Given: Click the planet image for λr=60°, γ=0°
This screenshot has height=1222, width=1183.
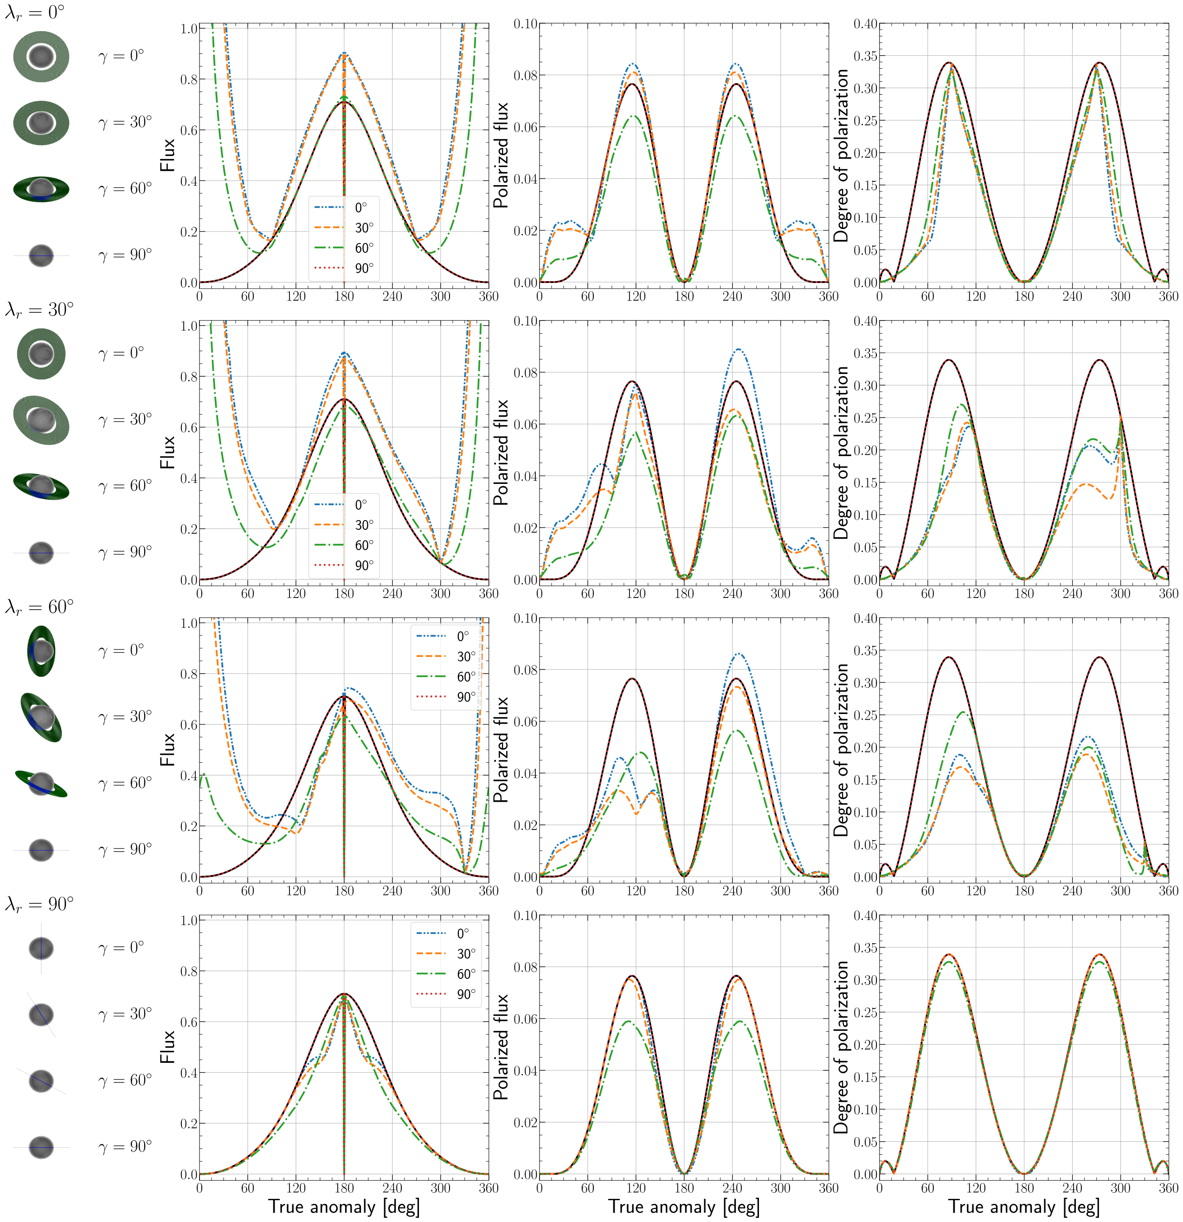Looking at the screenshot, I should coord(41,651).
